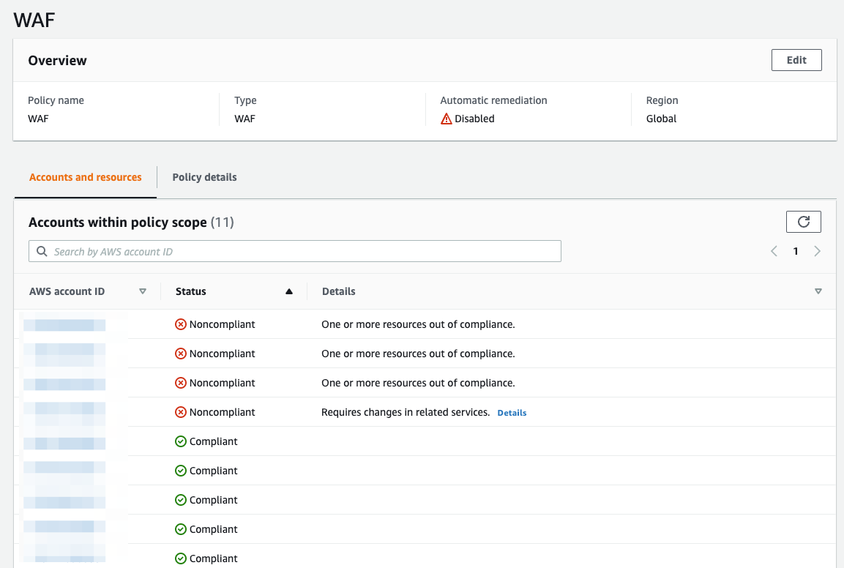The width and height of the screenshot is (844, 568).
Task: Click the Edit button in Overview
Action: click(x=796, y=60)
